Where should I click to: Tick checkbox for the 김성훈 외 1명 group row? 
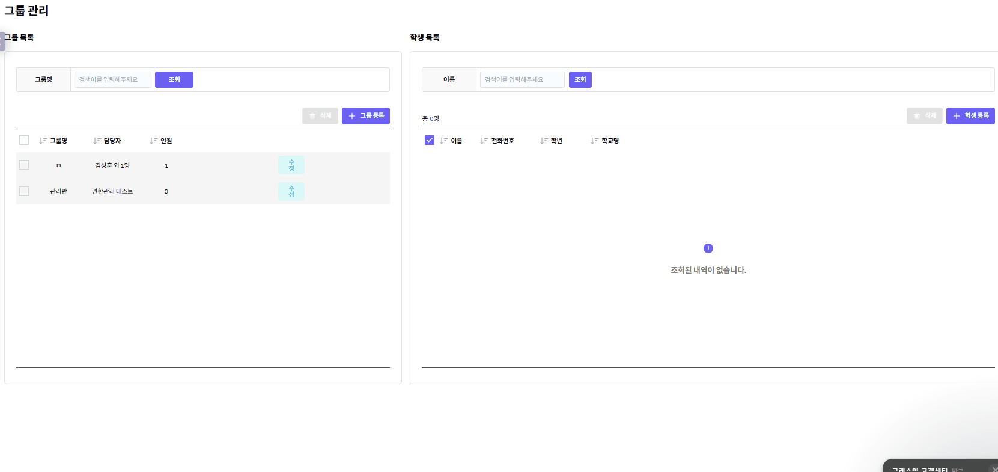(x=24, y=165)
